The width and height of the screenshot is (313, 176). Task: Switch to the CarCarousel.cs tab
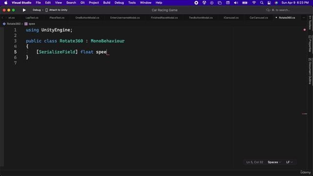click(259, 18)
